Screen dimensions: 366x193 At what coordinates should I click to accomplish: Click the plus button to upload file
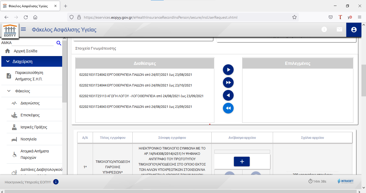pyautogui.click(x=242, y=162)
